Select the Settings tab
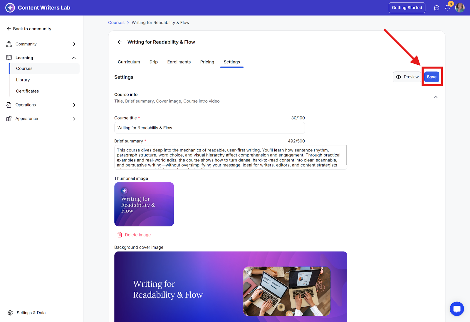 pyautogui.click(x=232, y=62)
